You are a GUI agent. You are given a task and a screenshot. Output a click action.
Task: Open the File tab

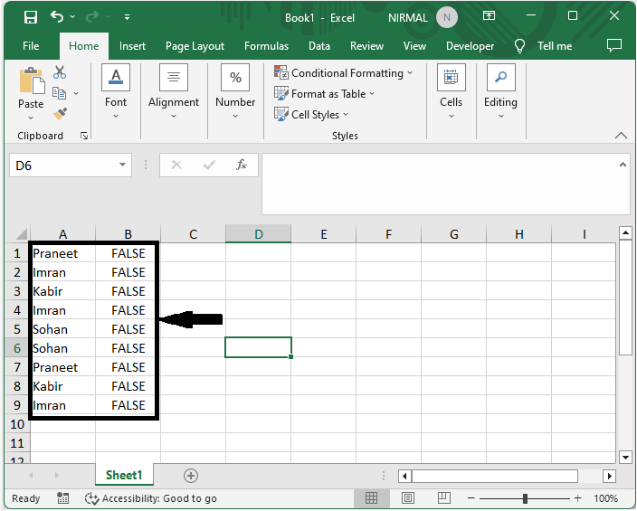31,46
